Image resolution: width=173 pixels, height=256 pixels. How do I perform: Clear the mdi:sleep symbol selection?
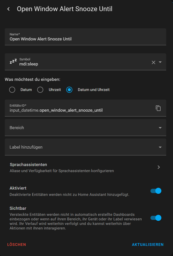point(153,62)
